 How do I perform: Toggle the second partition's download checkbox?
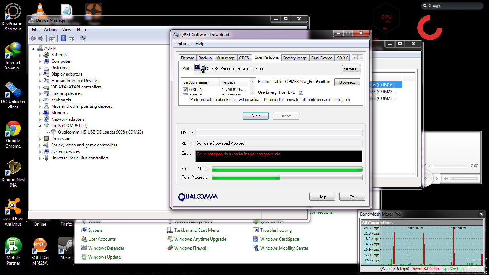pos(185,94)
